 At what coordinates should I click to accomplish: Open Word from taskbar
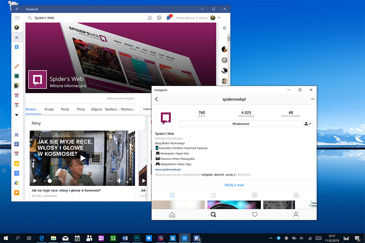(125, 238)
